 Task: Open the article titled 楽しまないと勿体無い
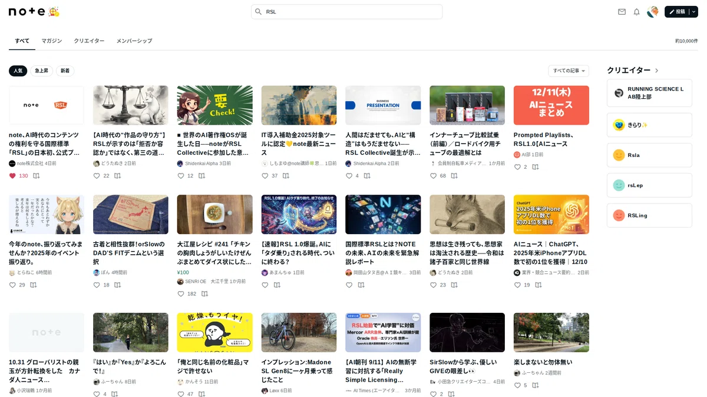click(x=543, y=362)
